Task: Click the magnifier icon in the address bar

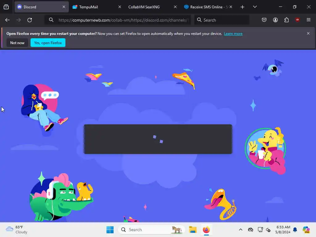Action: [51, 20]
